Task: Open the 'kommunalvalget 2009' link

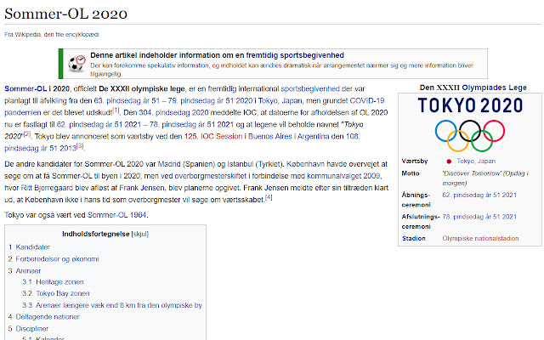Action: point(343,176)
